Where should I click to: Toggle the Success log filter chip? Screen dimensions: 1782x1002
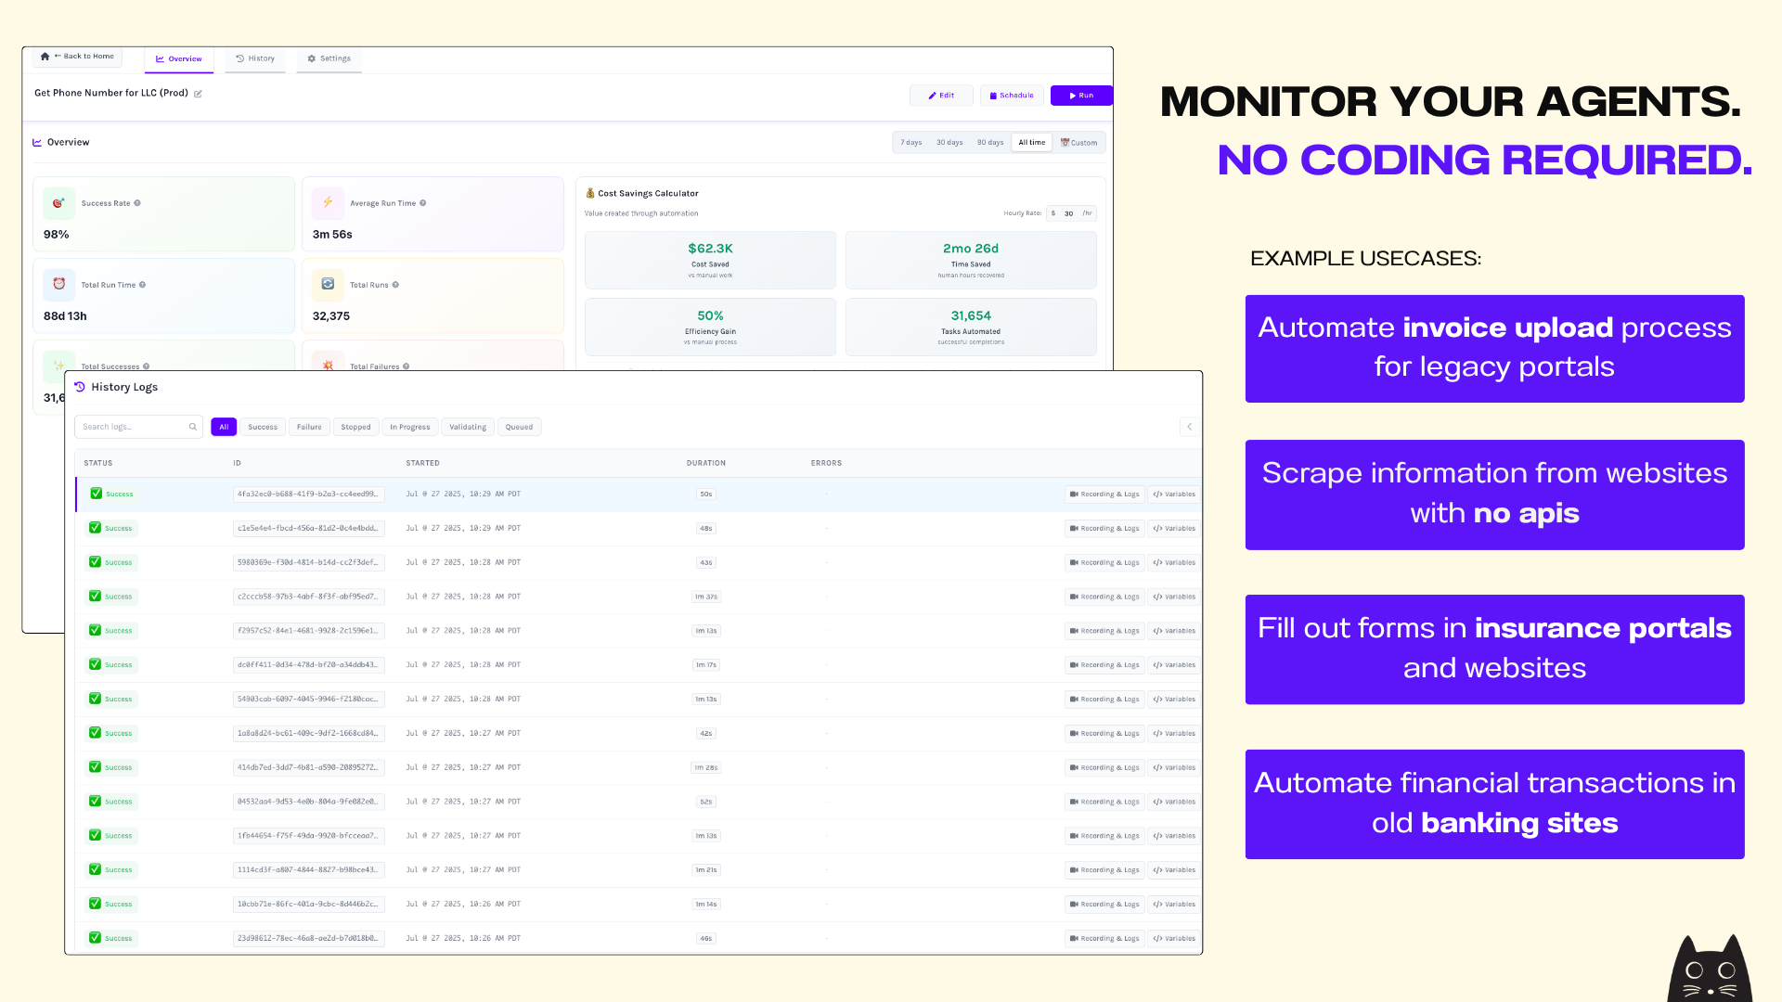click(x=263, y=427)
